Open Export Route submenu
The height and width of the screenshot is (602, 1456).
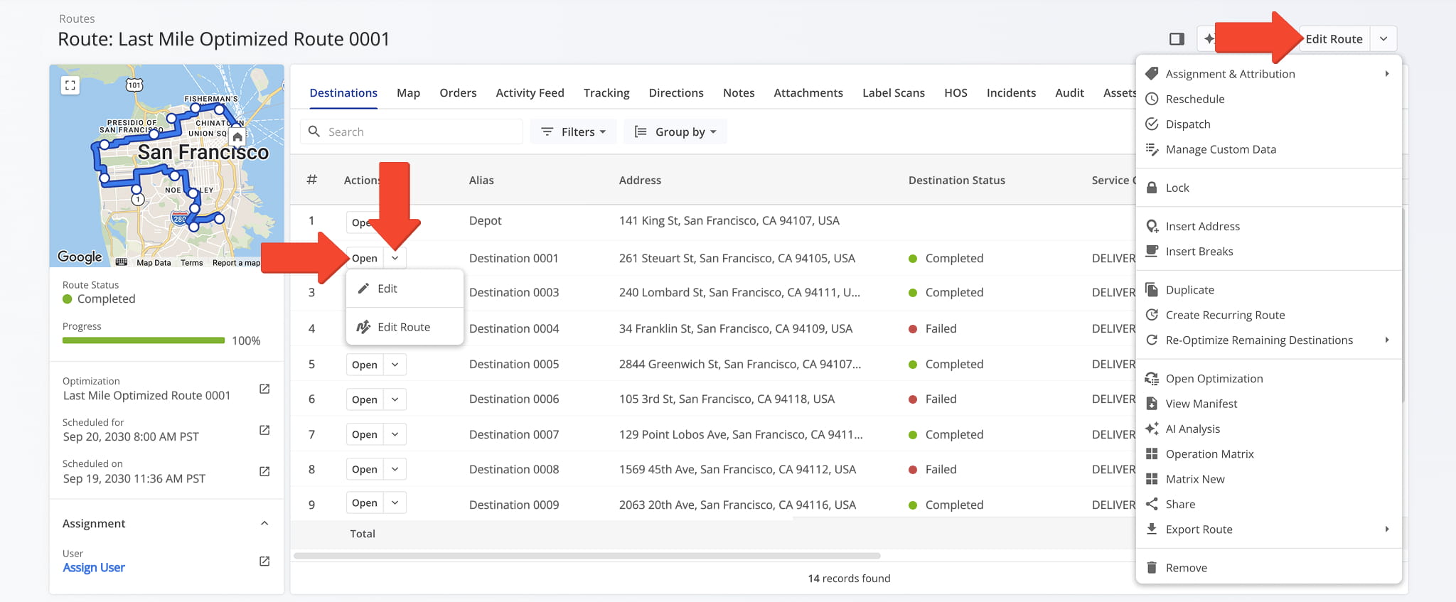pos(1386,529)
